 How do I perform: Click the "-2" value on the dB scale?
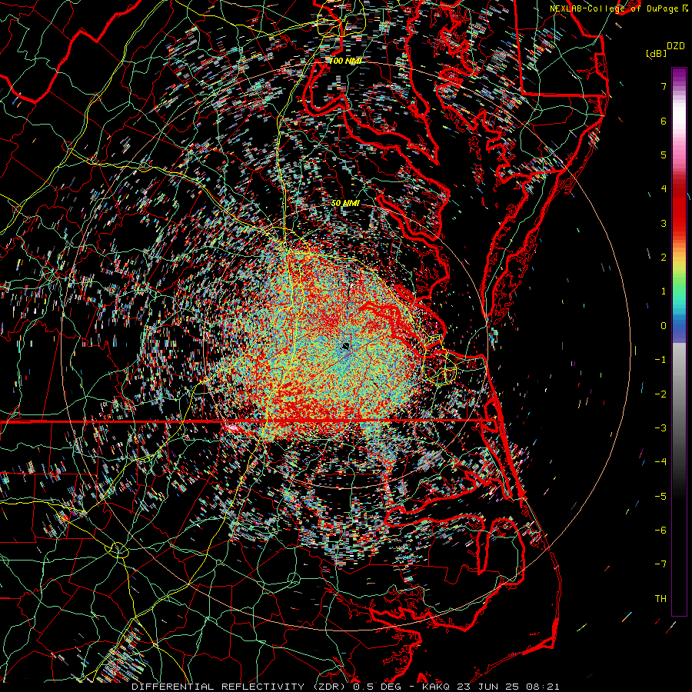[x=660, y=394]
